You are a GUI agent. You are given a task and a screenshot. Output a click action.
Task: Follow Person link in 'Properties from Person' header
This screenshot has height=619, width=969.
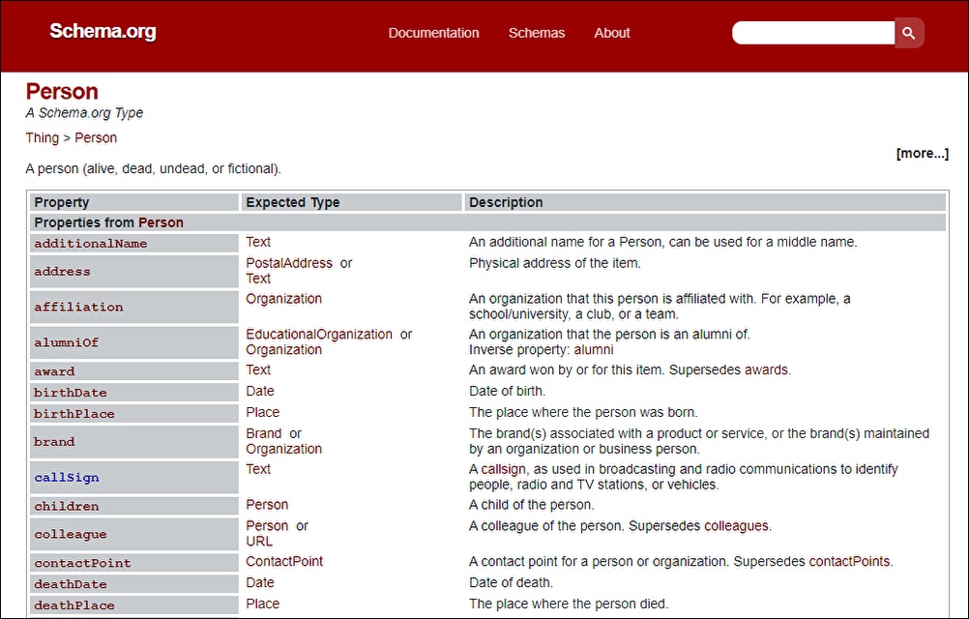(x=161, y=222)
